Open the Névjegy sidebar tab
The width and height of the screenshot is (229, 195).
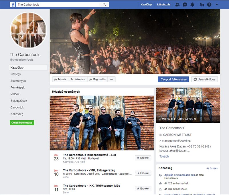(16, 74)
